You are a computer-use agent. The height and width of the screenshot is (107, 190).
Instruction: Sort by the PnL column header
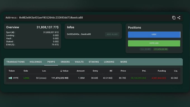click(x=144, y=71)
